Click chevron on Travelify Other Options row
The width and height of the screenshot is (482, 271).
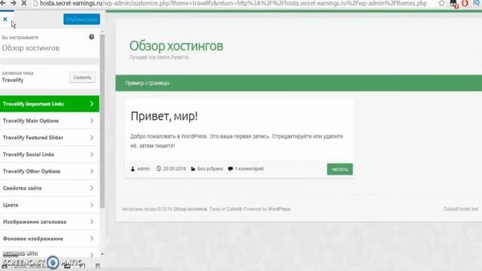tap(92, 171)
